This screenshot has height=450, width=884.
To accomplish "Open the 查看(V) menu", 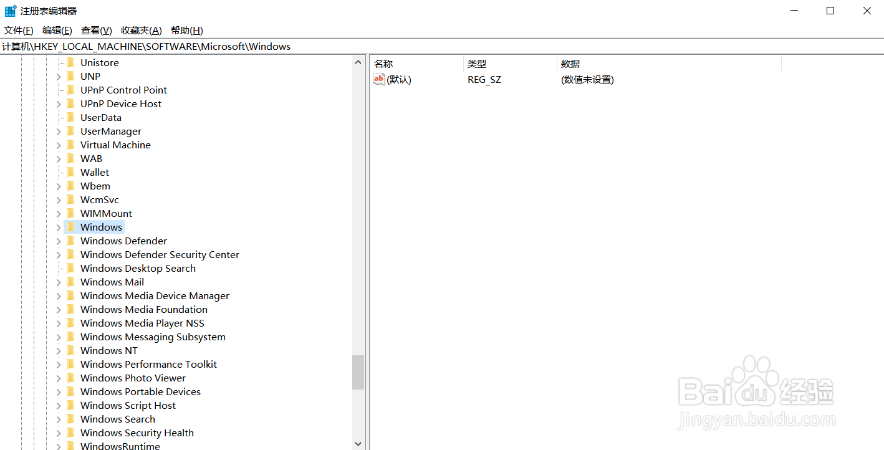I will pyautogui.click(x=97, y=31).
